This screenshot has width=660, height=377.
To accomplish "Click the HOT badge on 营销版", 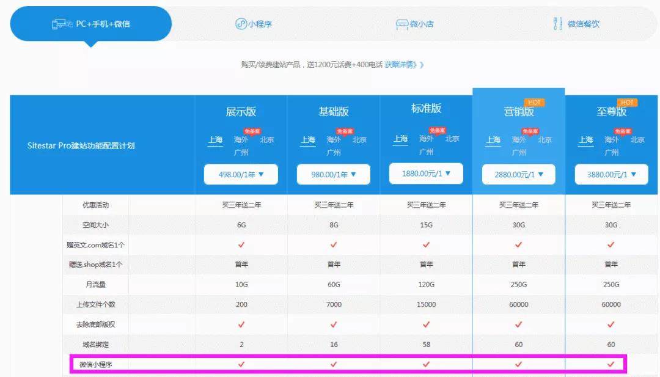I will [534, 102].
